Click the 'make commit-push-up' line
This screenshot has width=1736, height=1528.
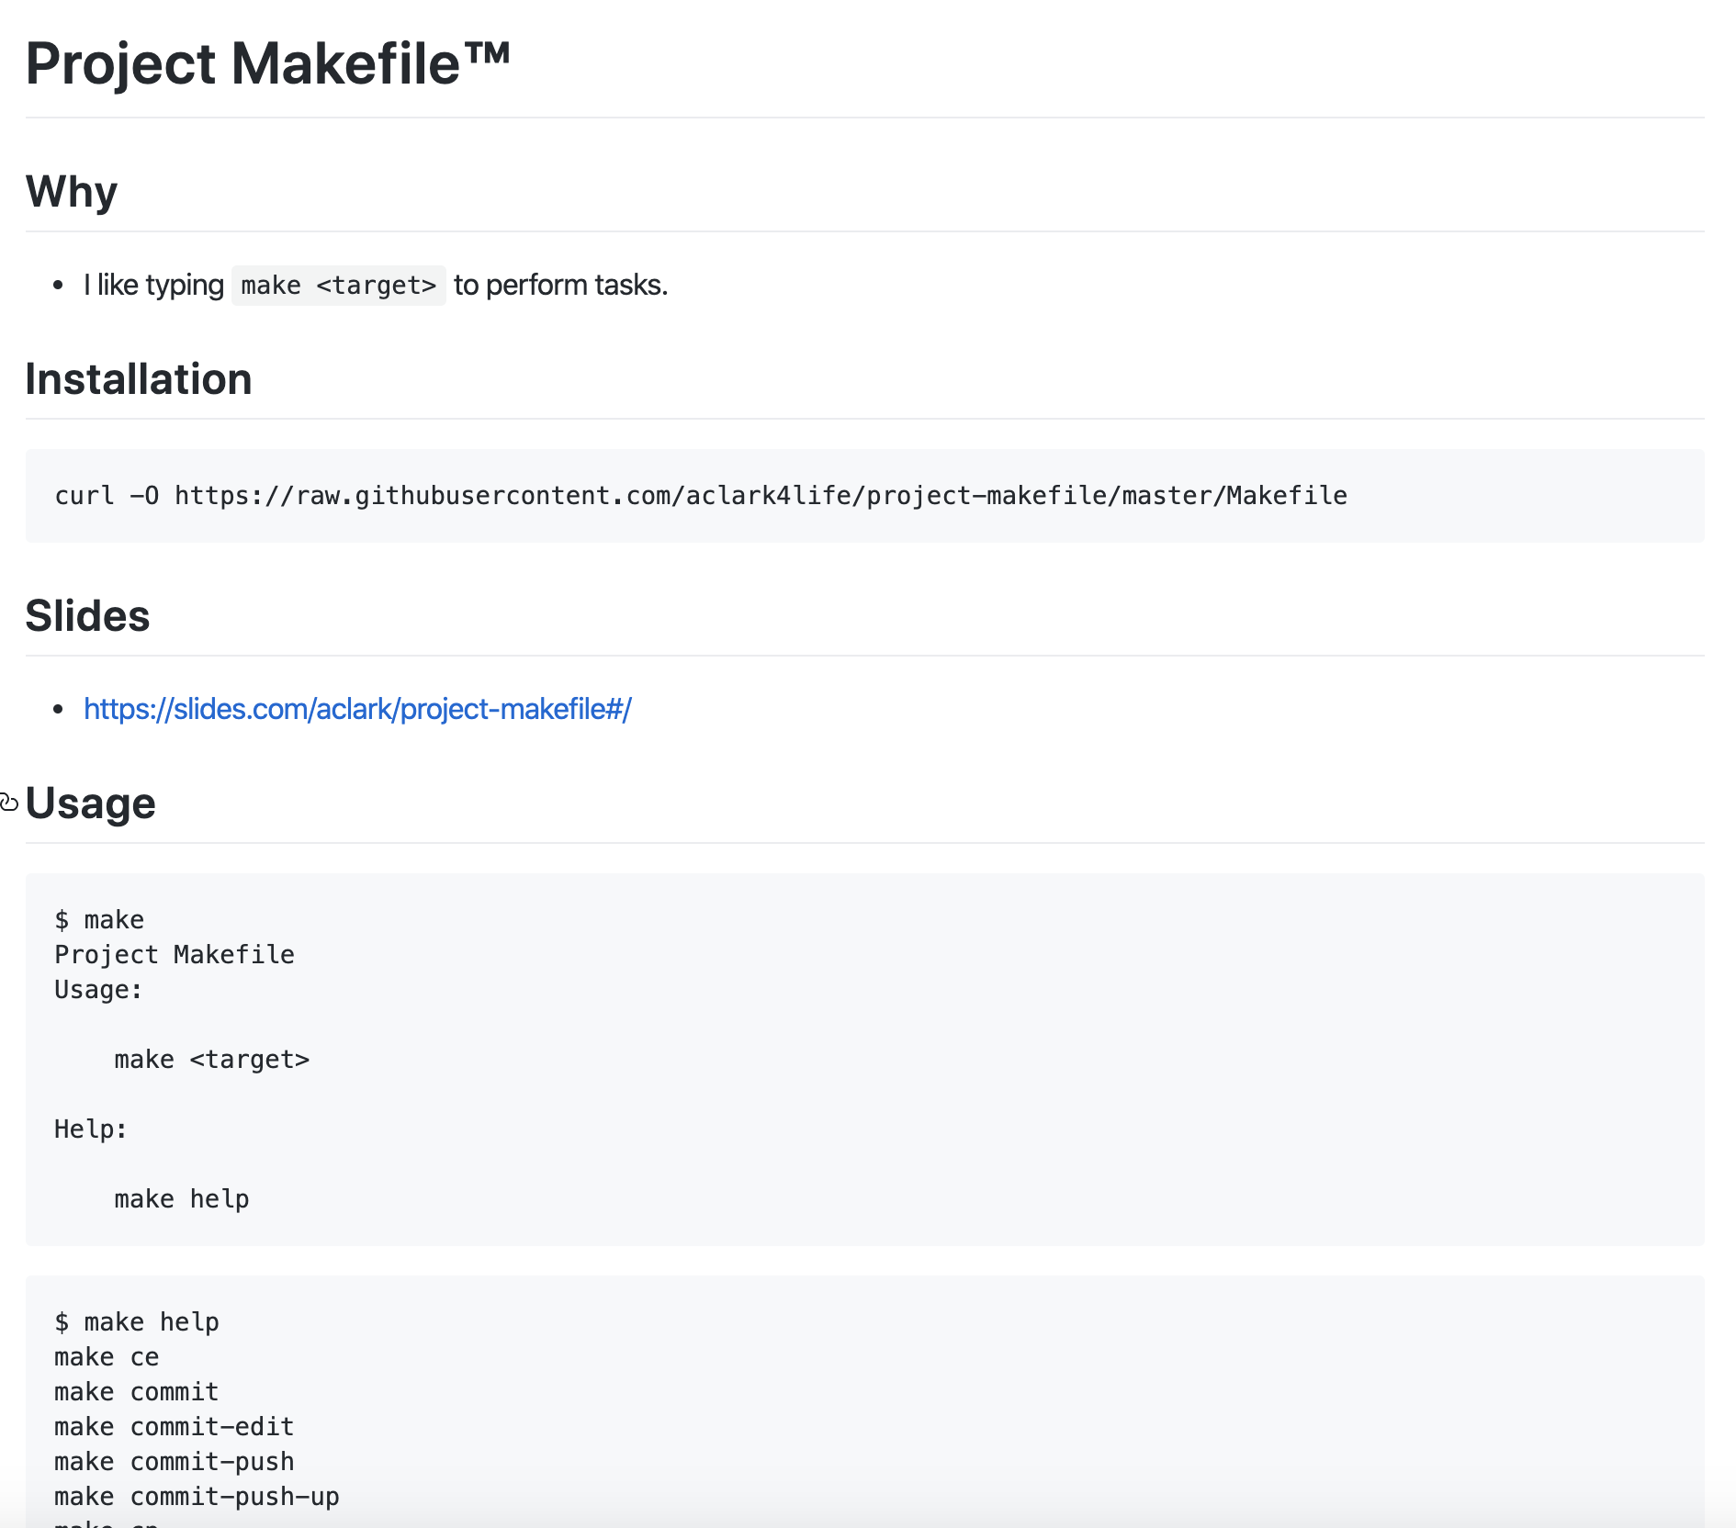[197, 1497]
